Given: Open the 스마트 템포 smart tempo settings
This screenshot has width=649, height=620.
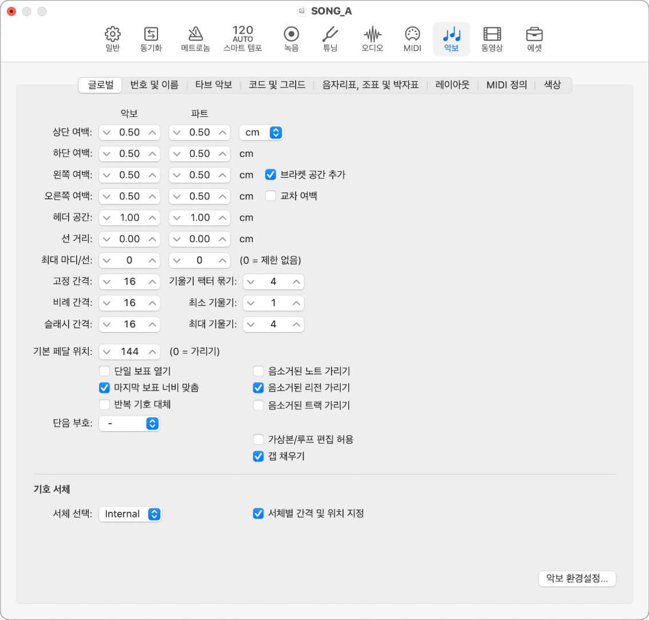Looking at the screenshot, I should (x=242, y=39).
